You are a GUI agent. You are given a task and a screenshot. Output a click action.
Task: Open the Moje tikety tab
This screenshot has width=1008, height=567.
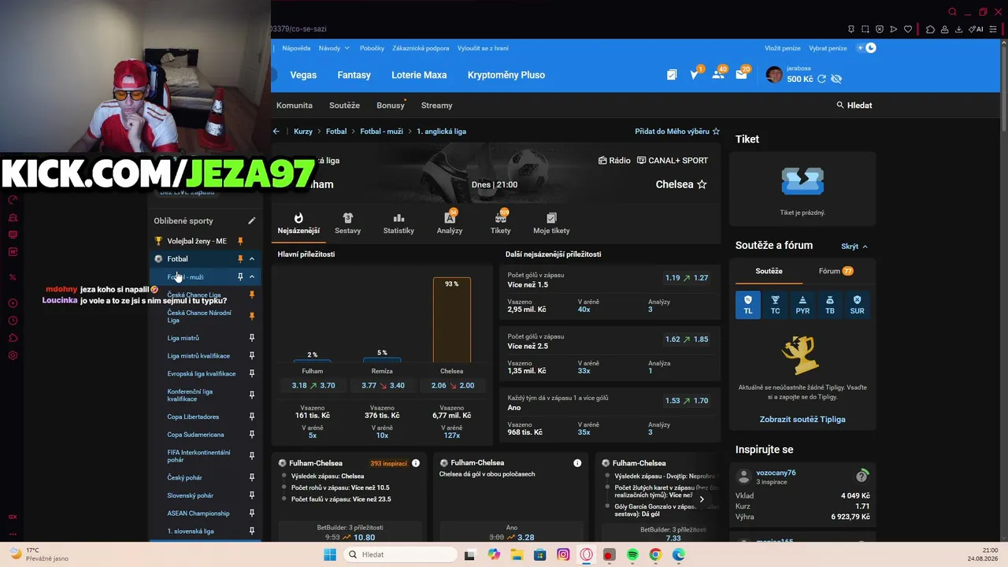pos(551,224)
